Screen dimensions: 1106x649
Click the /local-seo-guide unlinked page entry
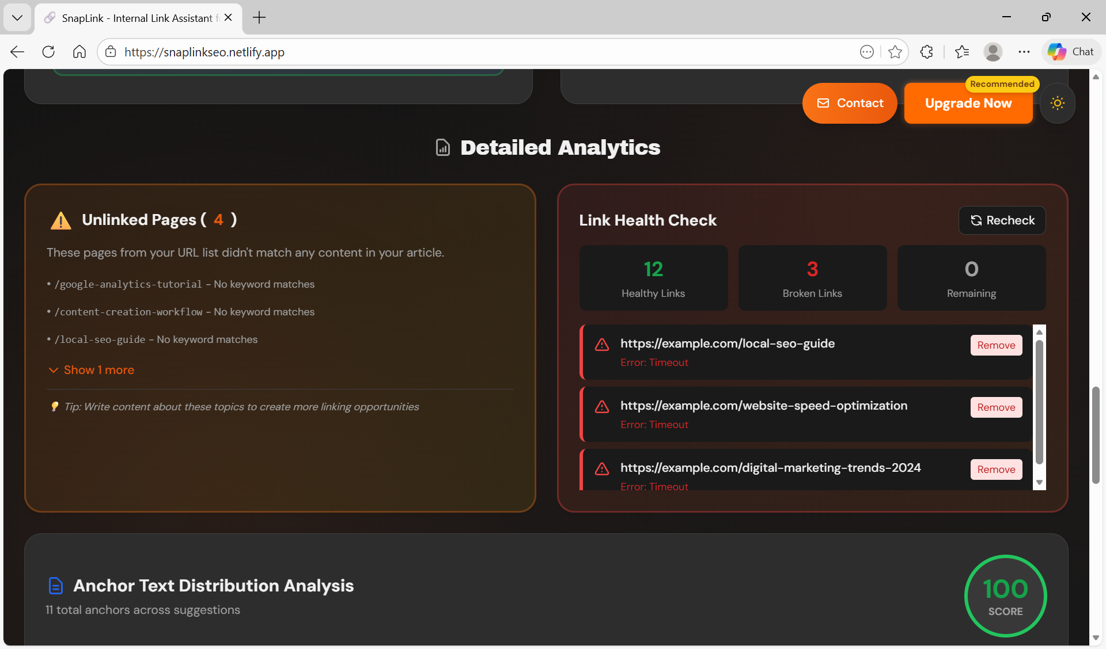tap(152, 339)
